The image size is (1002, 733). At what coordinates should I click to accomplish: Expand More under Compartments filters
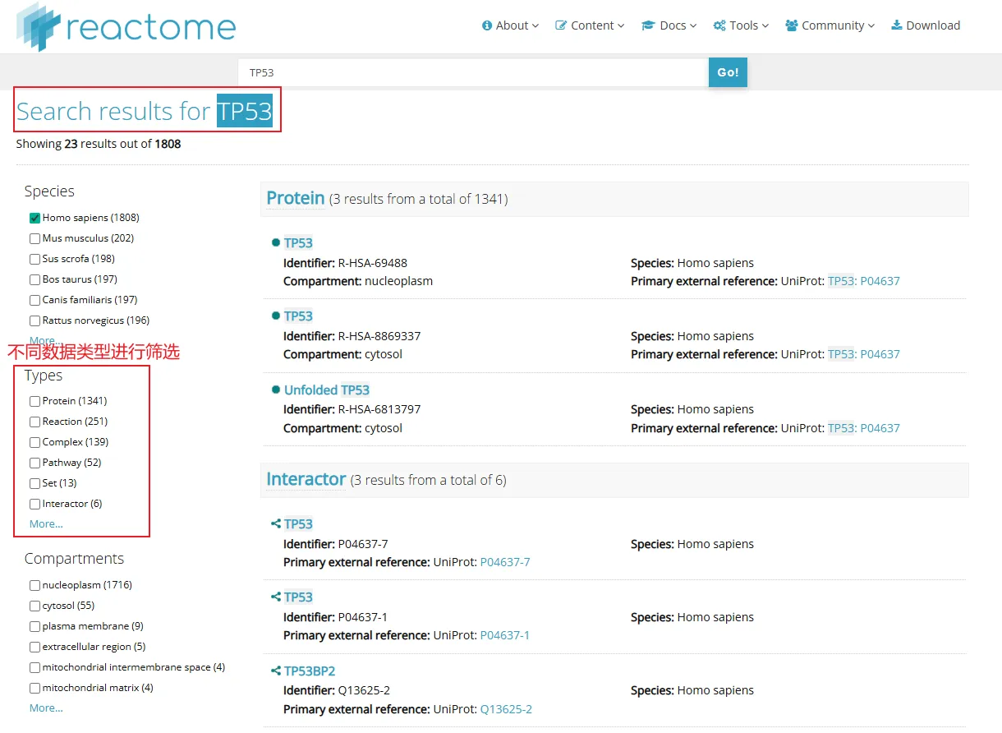click(46, 708)
